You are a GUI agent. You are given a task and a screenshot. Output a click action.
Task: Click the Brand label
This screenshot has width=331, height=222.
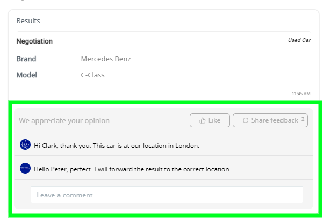point(26,59)
